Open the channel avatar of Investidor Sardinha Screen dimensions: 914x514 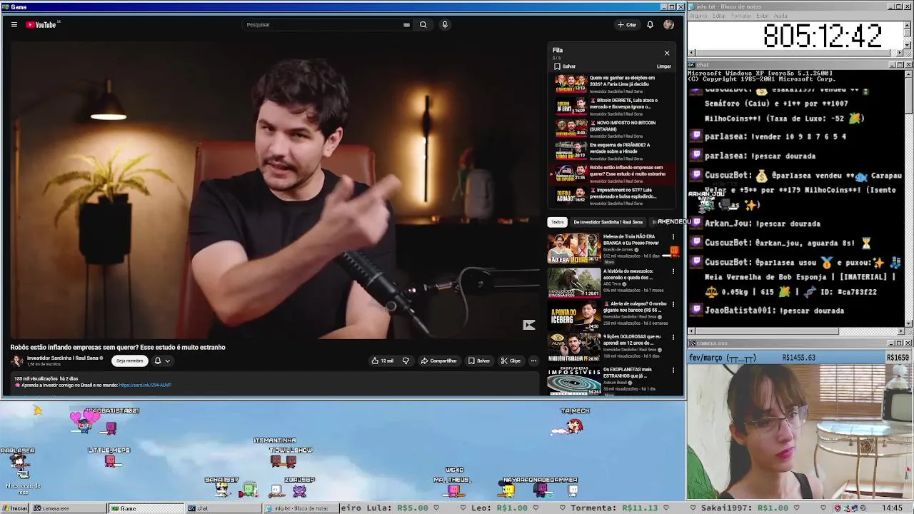(x=17, y=361)
